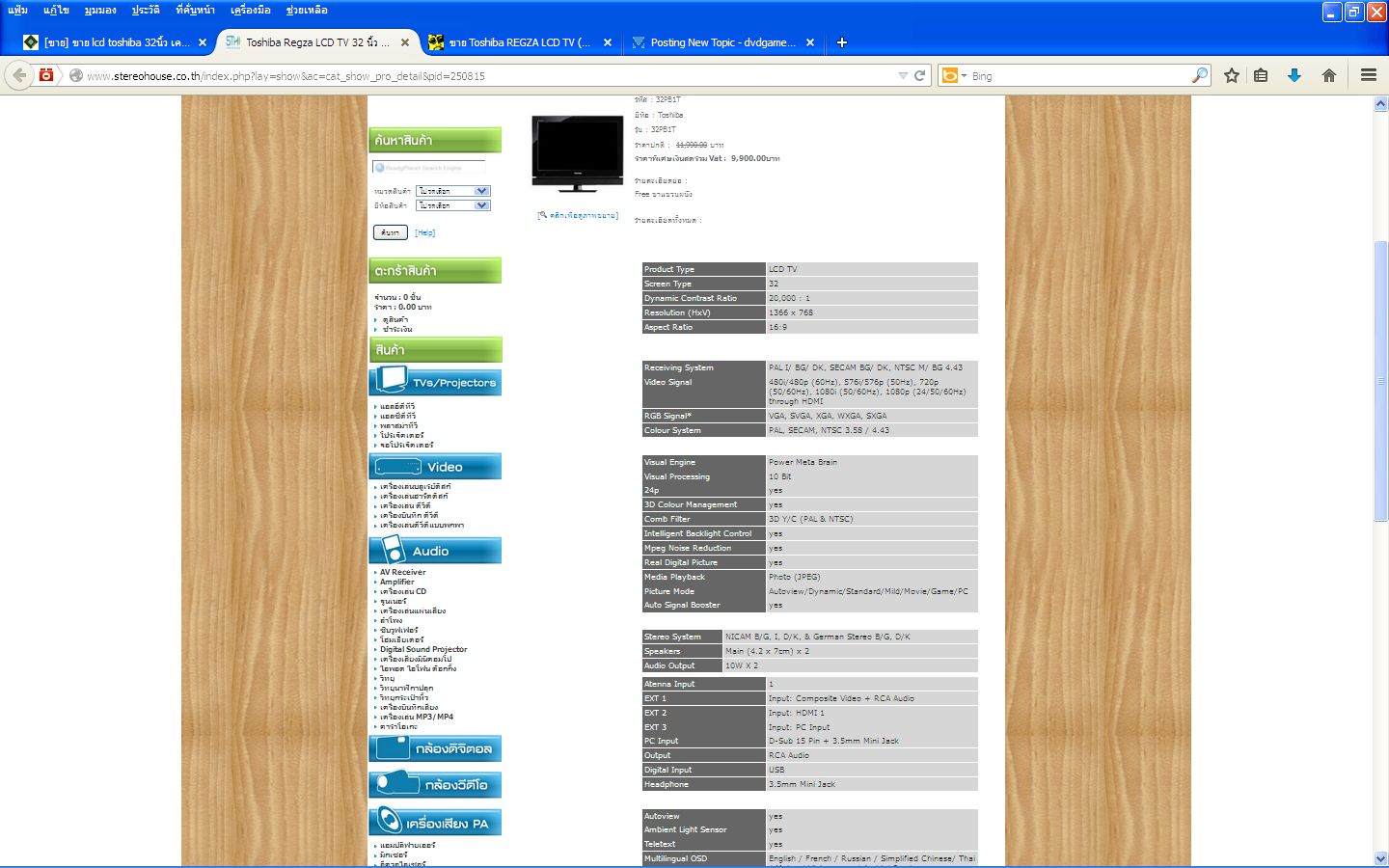Open the Audio category banner
The width and height of the screenshot is (1389, 868).
(x=435, y=550)
